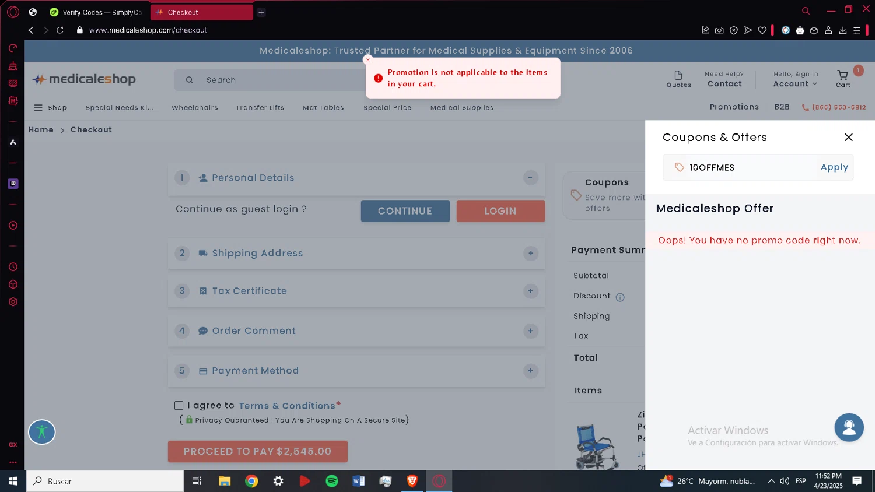Open the Opera GX main menu
Screen dimensions: 875x492
click(13, 12)
